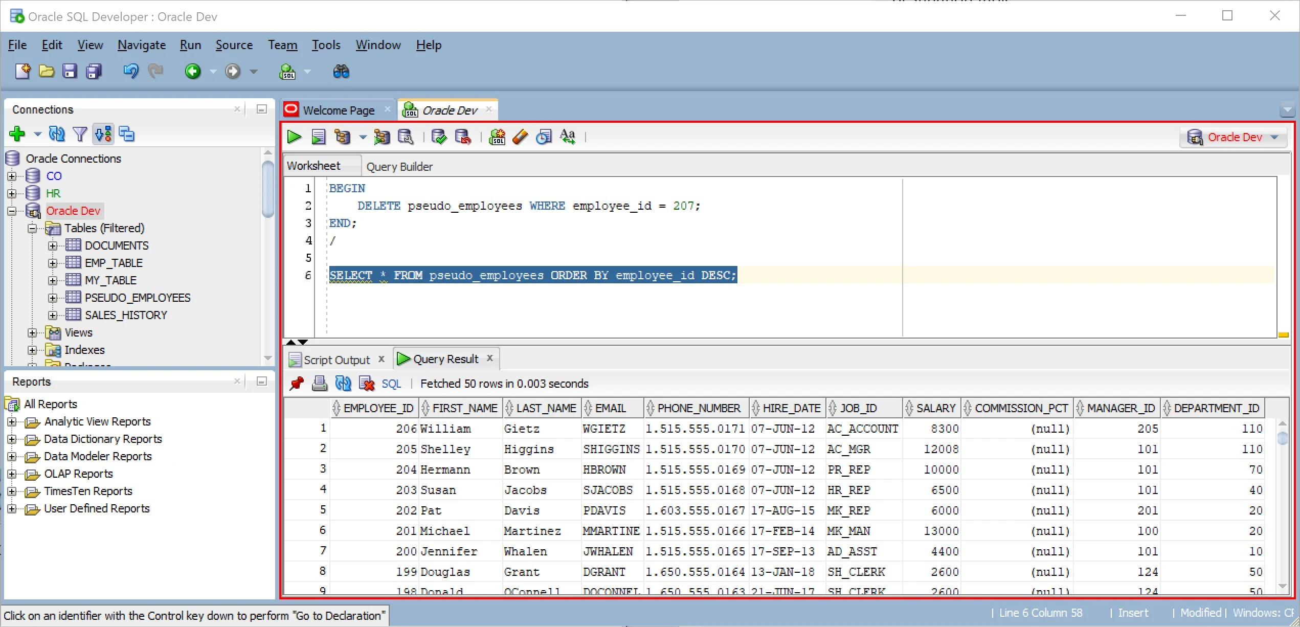Click the green Run Statement icon
1300x627 pixels.
tap(294, 137)
